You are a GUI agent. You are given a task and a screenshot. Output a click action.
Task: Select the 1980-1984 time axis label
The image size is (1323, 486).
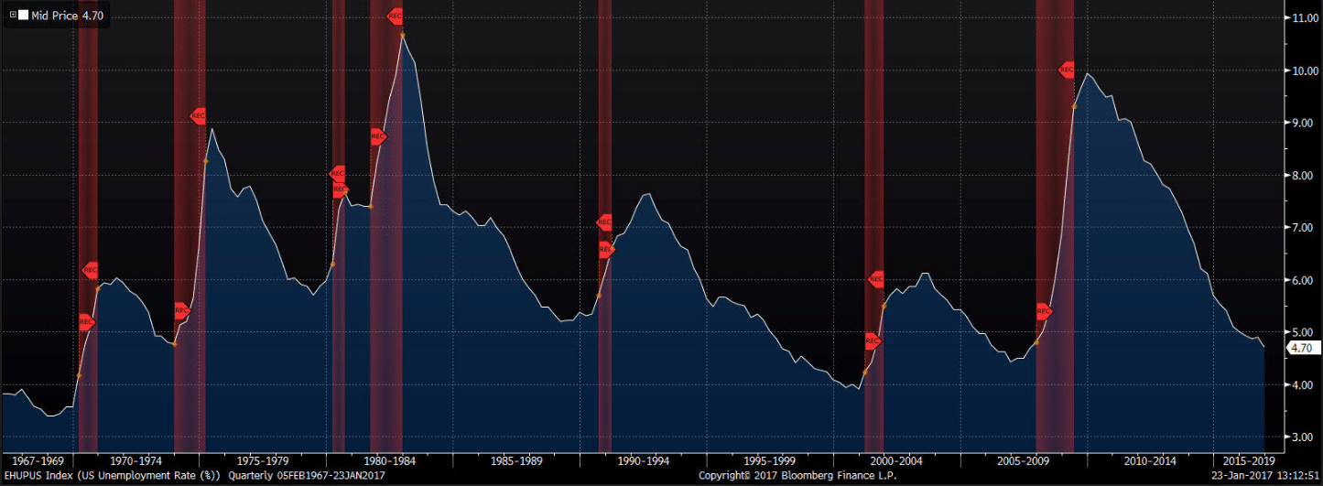[x=391, y=460]
